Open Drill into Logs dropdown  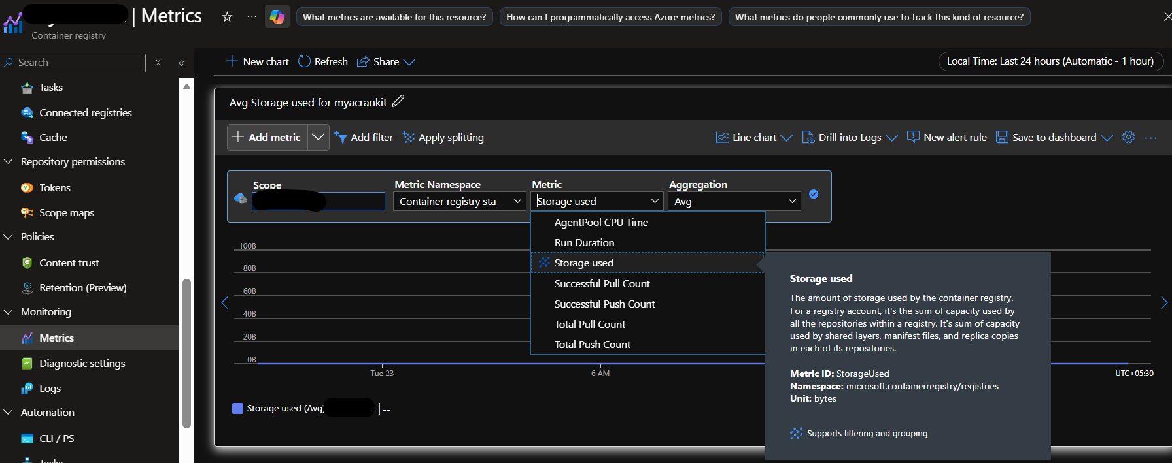tap(850, 137)
